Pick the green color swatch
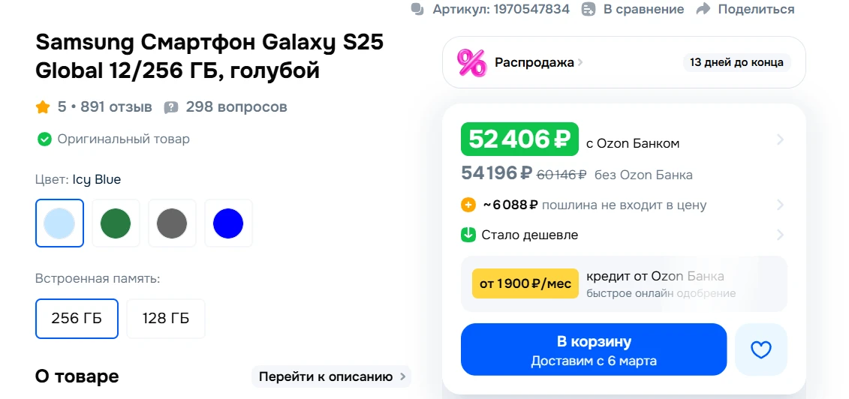Image resolution: width=849 pixels, height=399 pixels. 116,223
